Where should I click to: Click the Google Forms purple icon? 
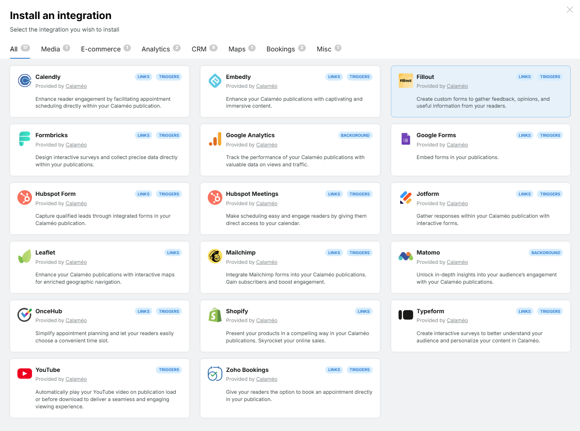406,139
